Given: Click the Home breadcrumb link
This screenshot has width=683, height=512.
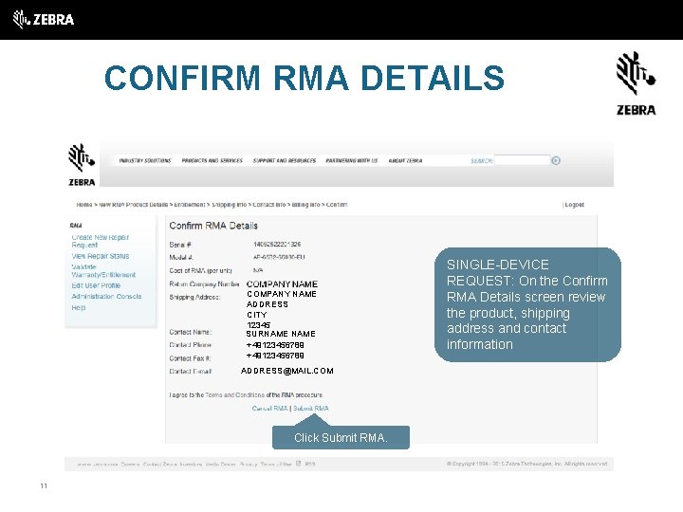Looking at the screenshot, I should (x=84, y=205).
